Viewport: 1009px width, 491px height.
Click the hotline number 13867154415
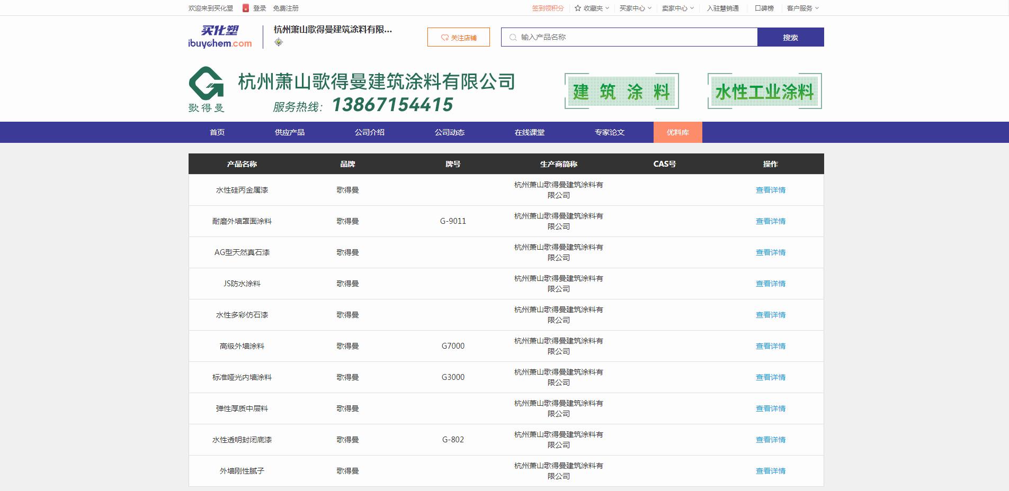[x=392, y=105]
